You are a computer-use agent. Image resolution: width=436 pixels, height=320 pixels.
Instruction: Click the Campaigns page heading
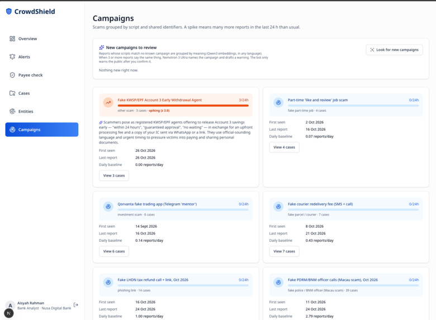(113, 18)
